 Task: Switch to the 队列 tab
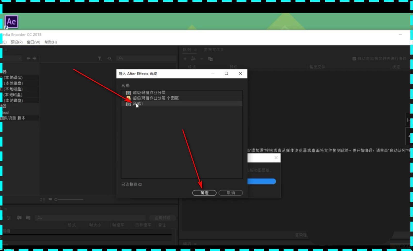pos(187,50)
